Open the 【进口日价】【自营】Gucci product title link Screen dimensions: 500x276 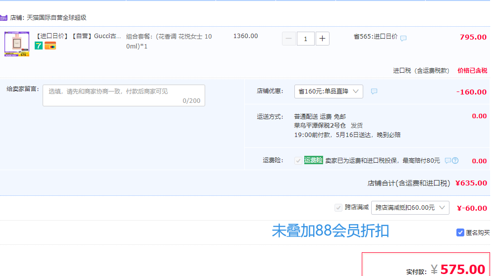[x=78, y=36]
